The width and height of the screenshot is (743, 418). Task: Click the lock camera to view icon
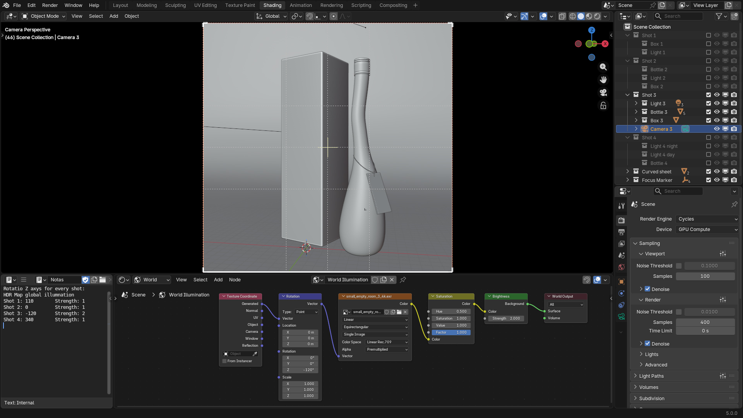603,106
